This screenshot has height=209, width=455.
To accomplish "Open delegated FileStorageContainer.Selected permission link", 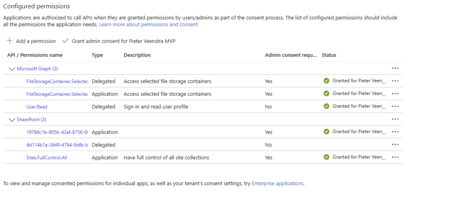I will coord(57,81).
